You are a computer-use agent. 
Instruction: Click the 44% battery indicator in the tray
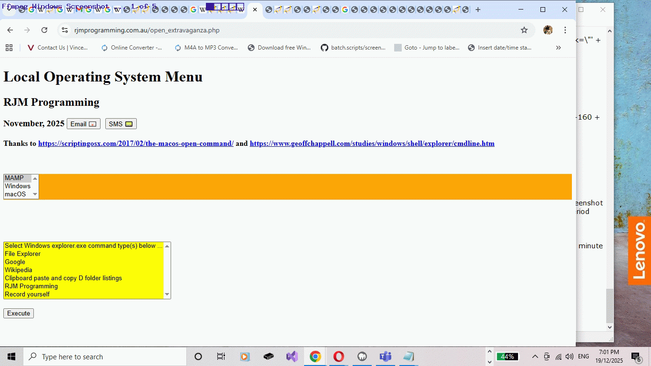click(x=508, y=356)
